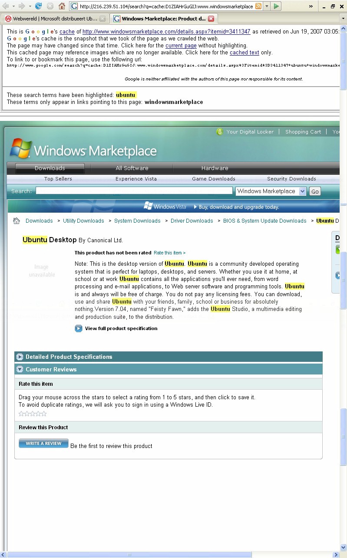Open Experience Vista submenu item
The image size is (347, 558).
[x=136, y=179]
